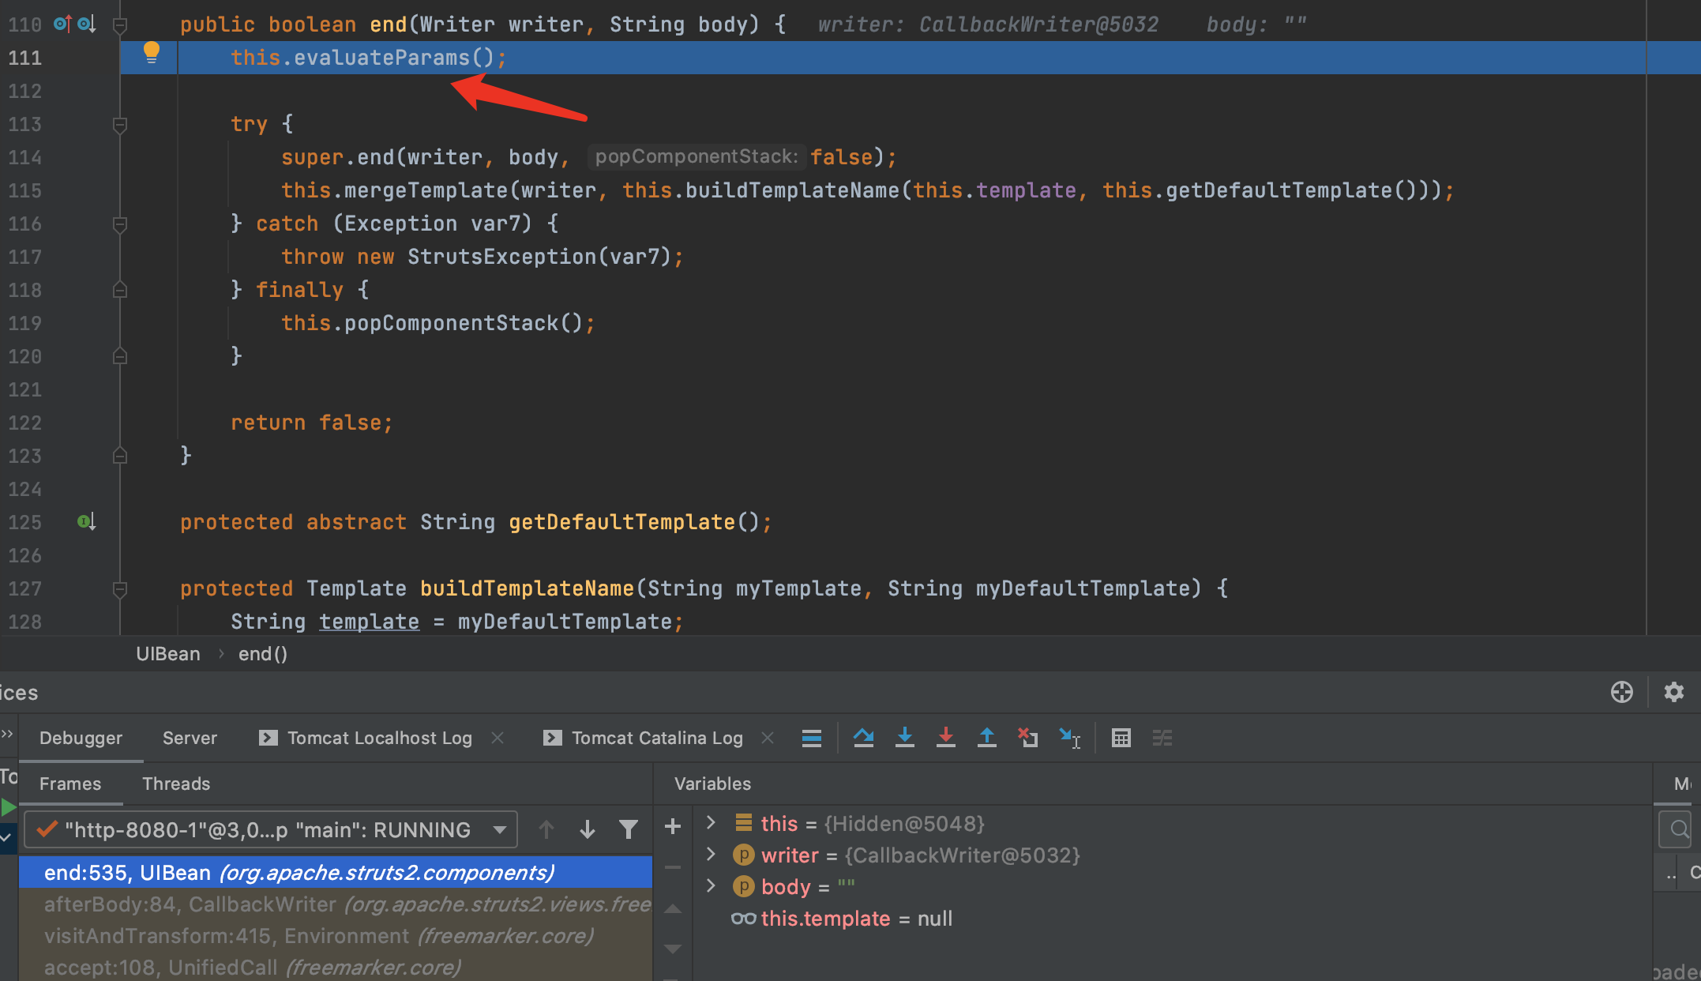This screenshot has height=981, width=1701.
Task: Click the Evaluate Expression calculator icon
Action: pos(1121,738)
